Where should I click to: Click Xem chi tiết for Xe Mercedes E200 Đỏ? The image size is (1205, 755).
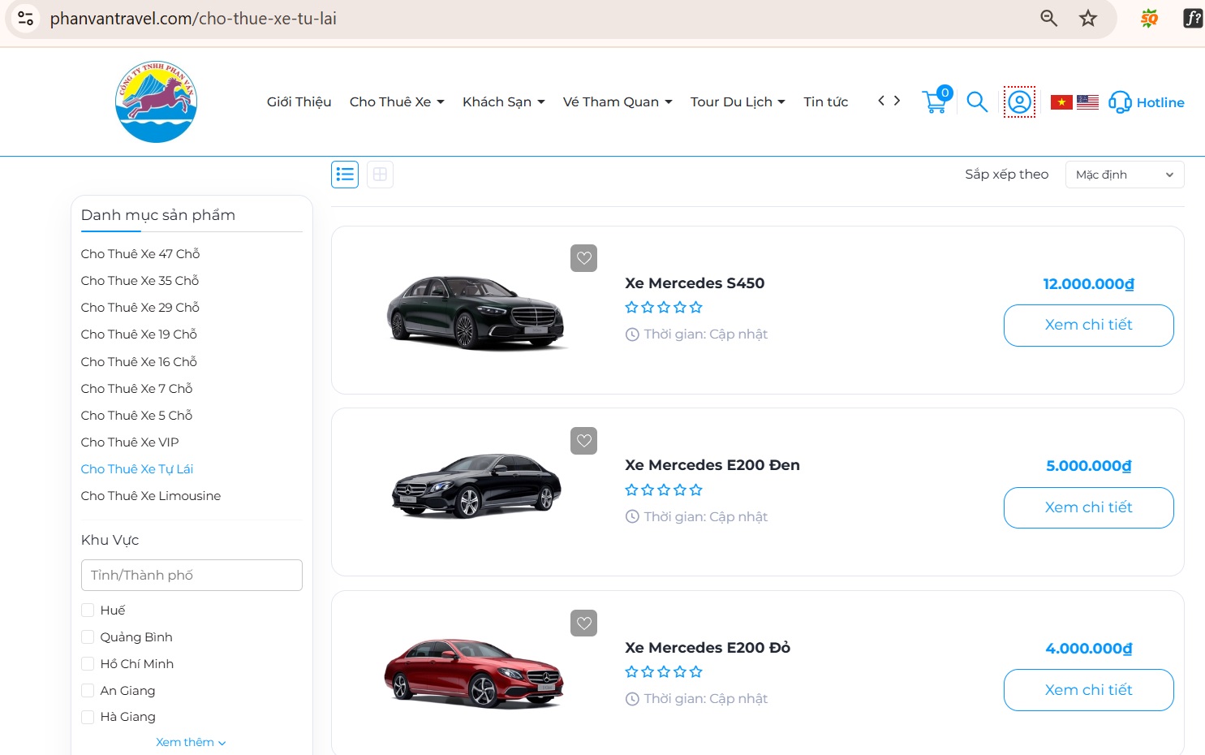1088,689
